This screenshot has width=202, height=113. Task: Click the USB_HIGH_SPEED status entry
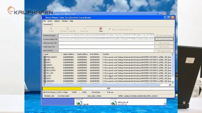(94, 96)
